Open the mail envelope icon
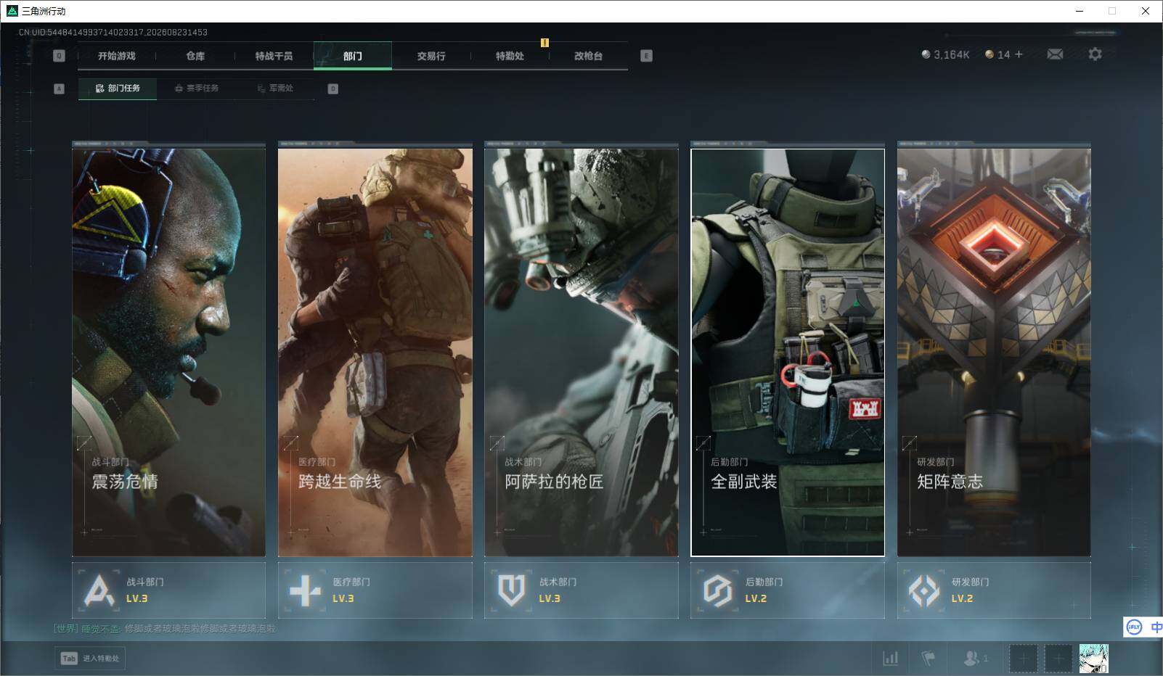 pyautogui.click(x=1055, y=54)
